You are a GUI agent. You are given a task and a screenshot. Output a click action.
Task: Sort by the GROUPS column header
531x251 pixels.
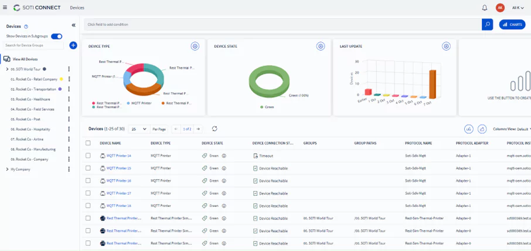310,143
